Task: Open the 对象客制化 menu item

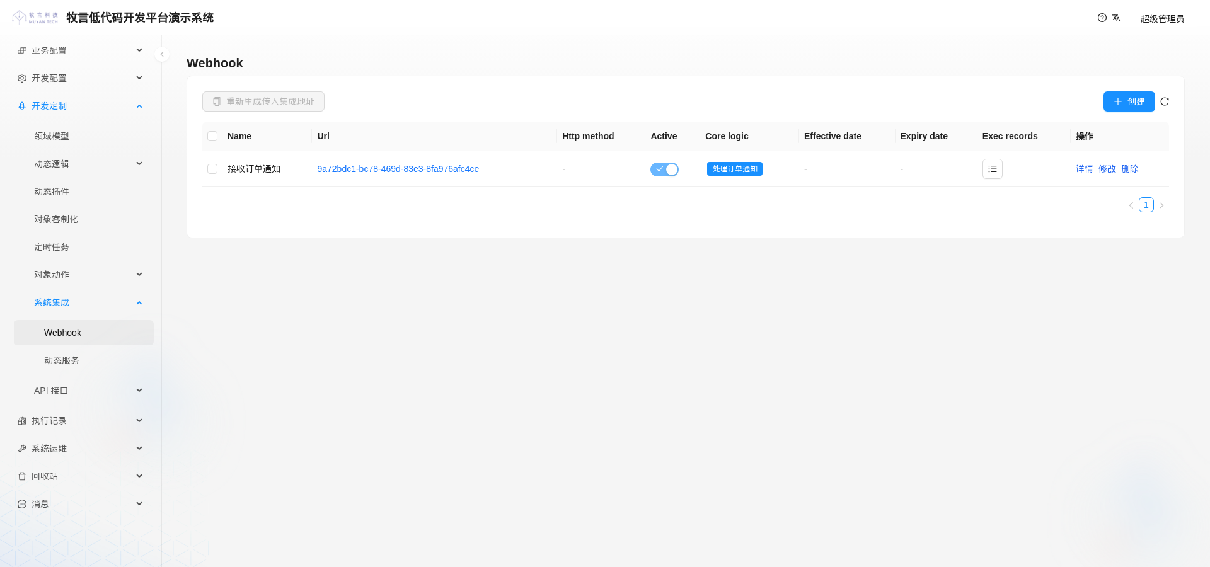Action: pos(84,219)
